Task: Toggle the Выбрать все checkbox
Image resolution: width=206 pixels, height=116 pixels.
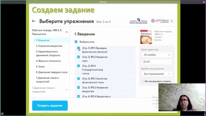Action: point(76,42)
